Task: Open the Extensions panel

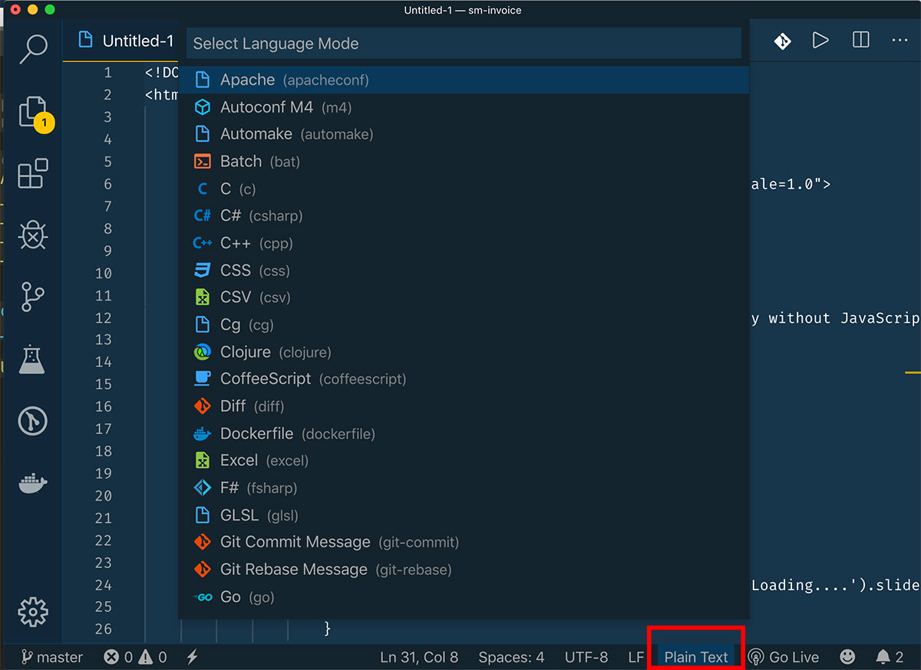Action: click(32, 174)
